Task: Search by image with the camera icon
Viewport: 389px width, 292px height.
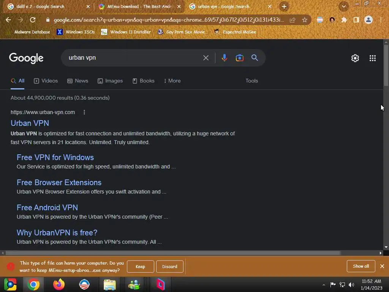Action: tap(239, 58)
